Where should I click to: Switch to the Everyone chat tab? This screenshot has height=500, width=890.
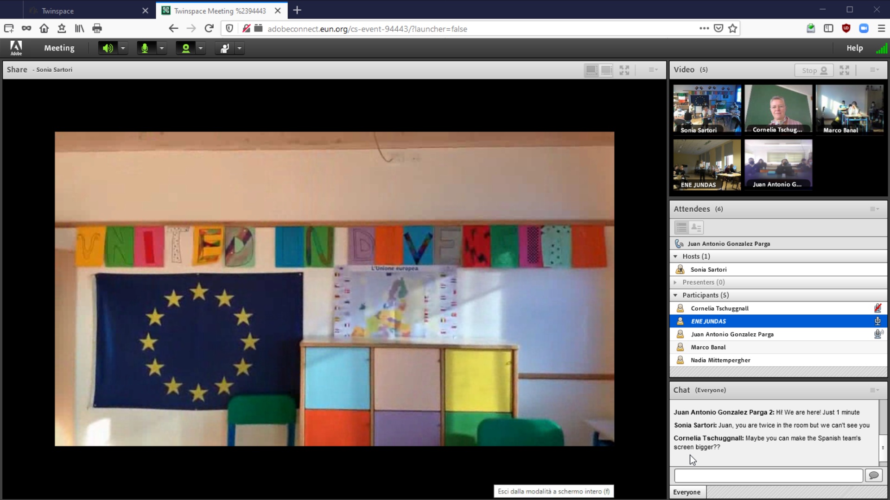pyautogui.click(x=687, y=492)
